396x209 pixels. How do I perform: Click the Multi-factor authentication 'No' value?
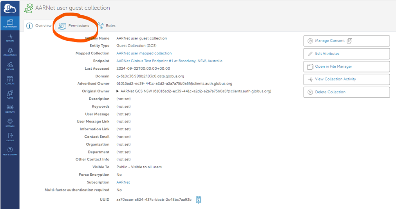point(119,190)
